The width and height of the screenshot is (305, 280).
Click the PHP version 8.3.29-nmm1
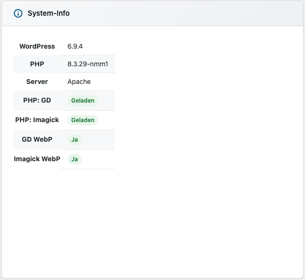88,64
